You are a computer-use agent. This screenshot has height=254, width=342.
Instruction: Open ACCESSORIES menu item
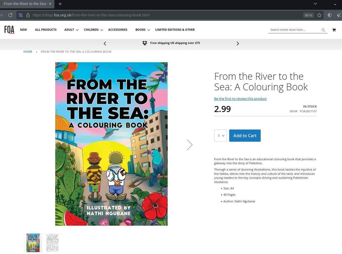118,30
